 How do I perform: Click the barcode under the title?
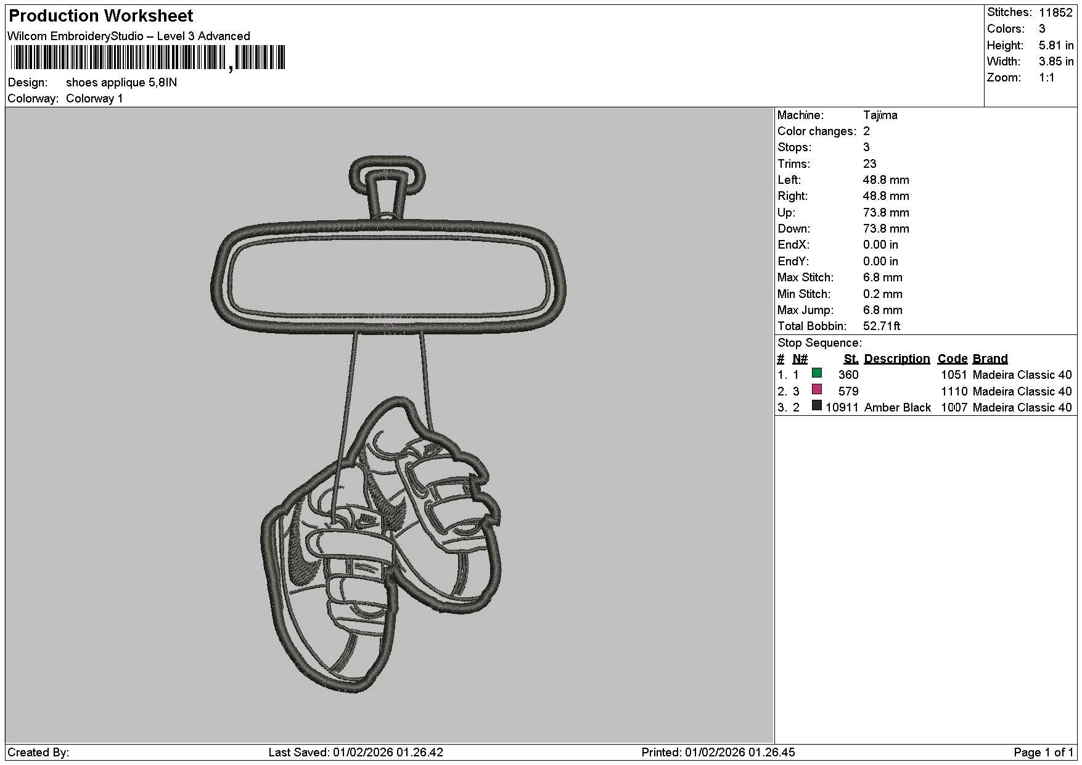[148, 58]
